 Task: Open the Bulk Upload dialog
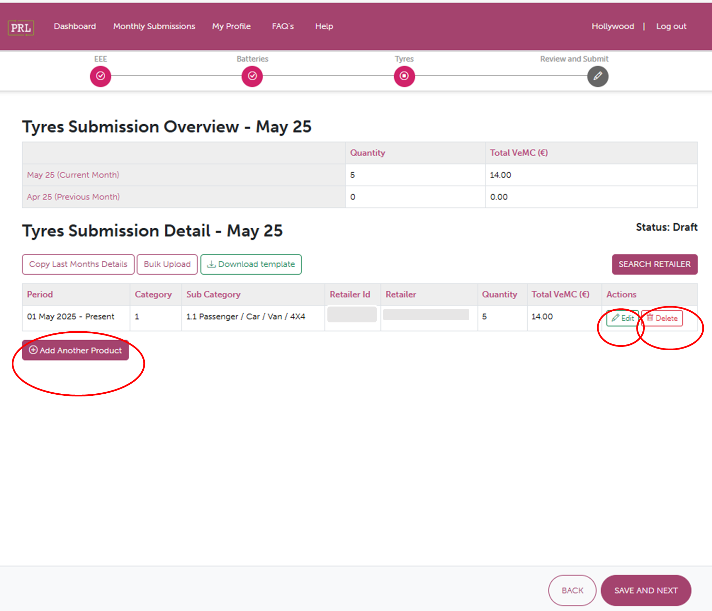tap(167, 264)
